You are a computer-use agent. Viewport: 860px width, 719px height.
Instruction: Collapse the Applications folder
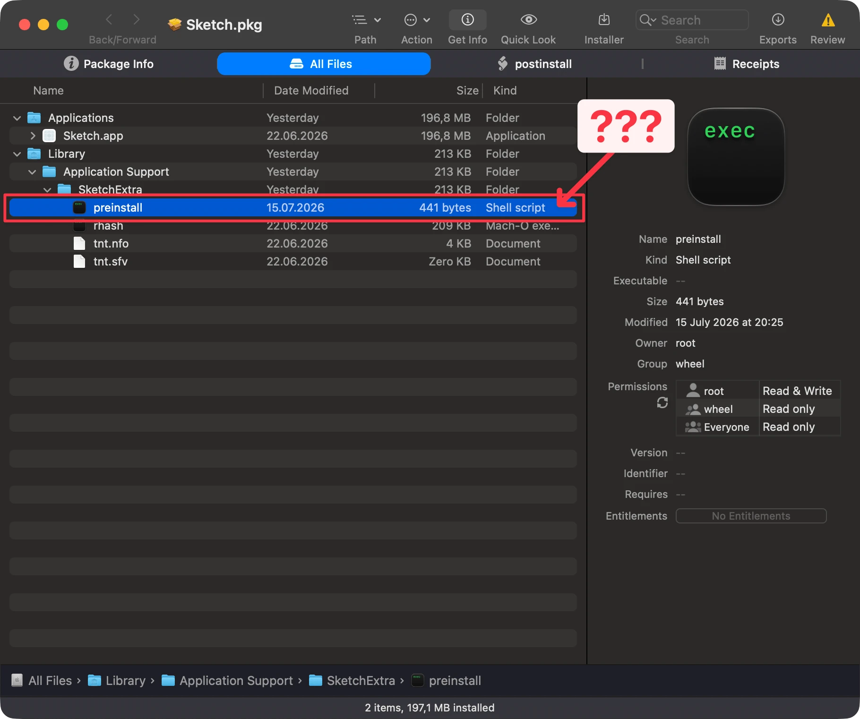point(17,118)
